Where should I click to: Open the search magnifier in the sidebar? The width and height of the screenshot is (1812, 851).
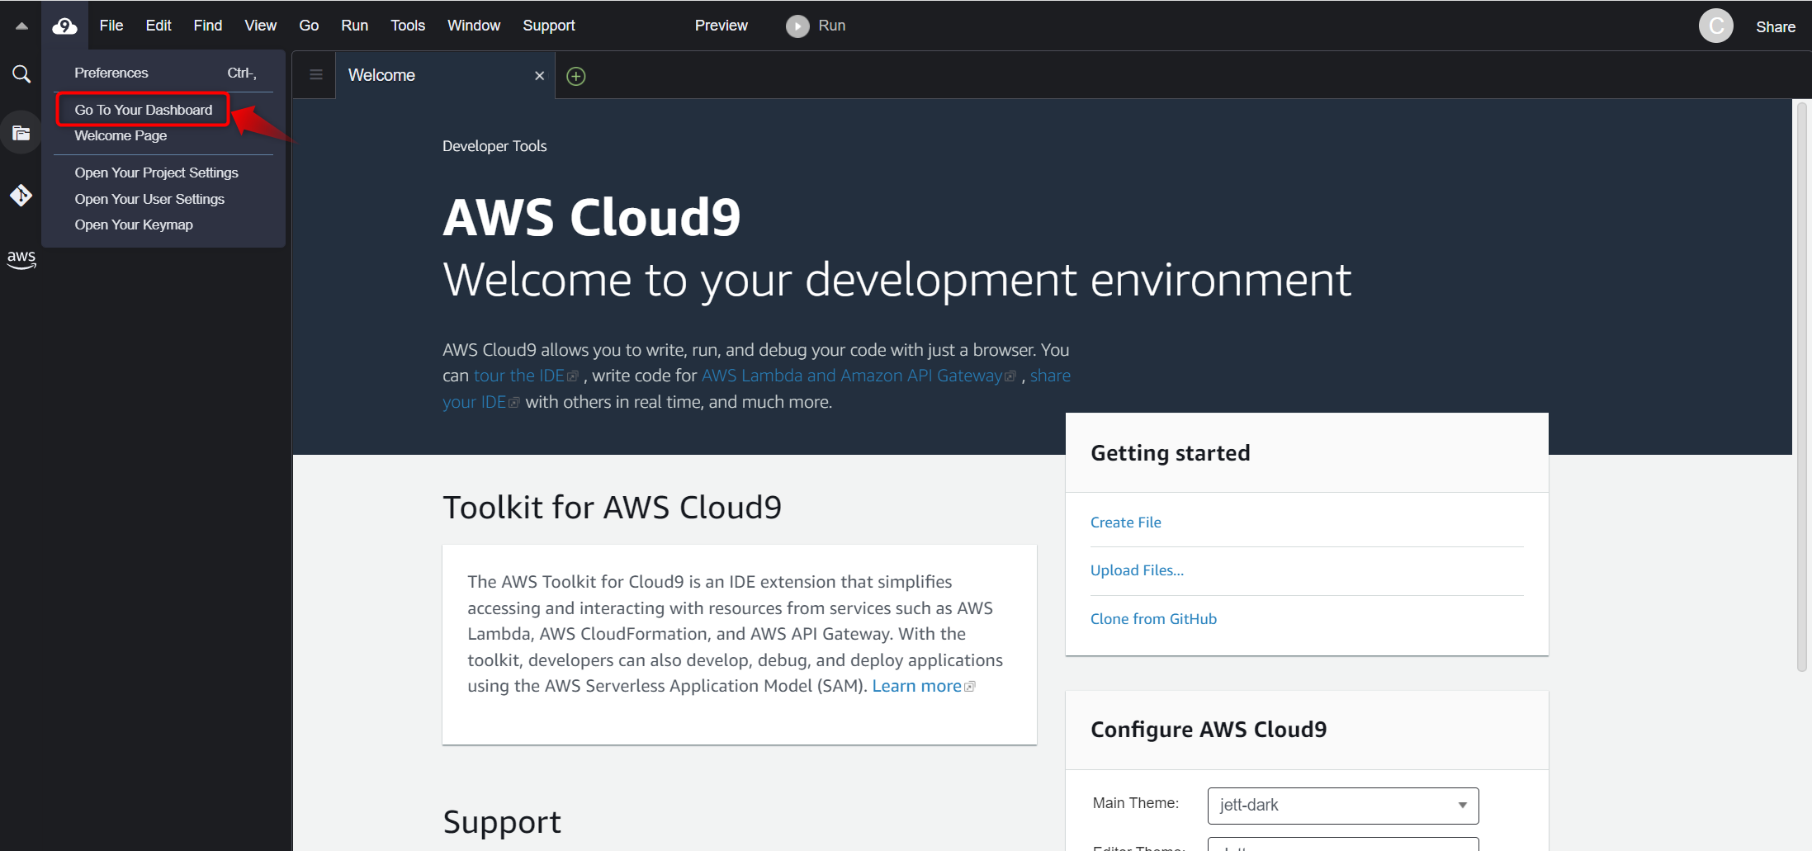click(x=21, y=74)
